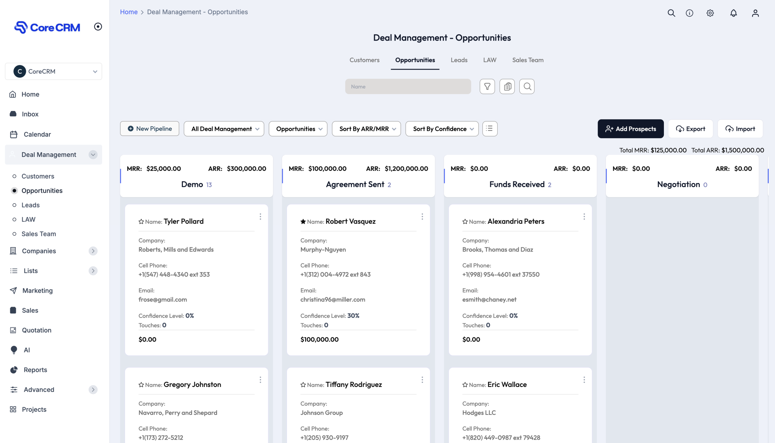Switch to LAW tab

pos(490,60)
